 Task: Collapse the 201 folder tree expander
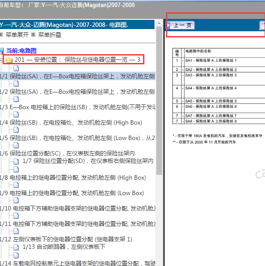coord(1,60)
